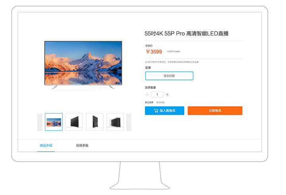Click the 55吋4K 55P Pro product title

click(x=187, y=34)
